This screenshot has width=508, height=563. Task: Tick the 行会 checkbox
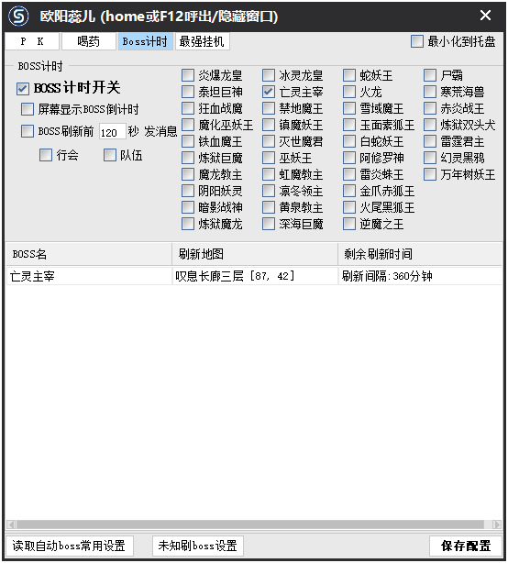pos(46,155)
